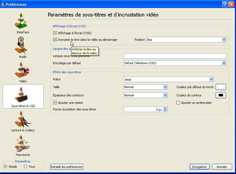The height and width of the screenshot is (174, 236).
Task: Disable the Affichage à l'écran (OSD) checkbox
Action: click(x=55, y=33)
